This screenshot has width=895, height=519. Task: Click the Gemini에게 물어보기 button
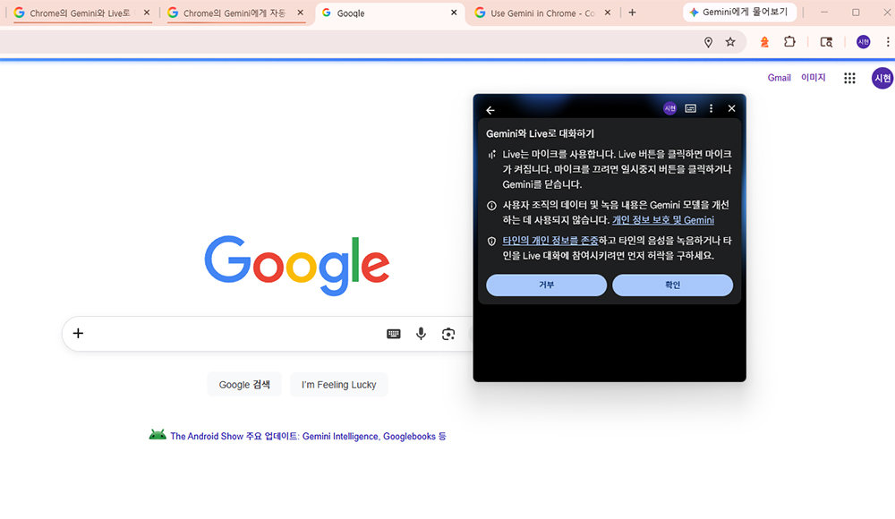739,12
